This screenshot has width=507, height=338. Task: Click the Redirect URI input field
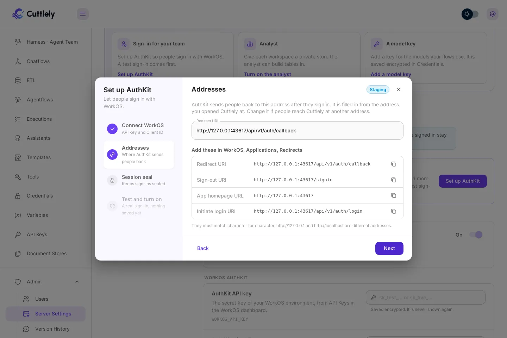(x=298, y=131)
